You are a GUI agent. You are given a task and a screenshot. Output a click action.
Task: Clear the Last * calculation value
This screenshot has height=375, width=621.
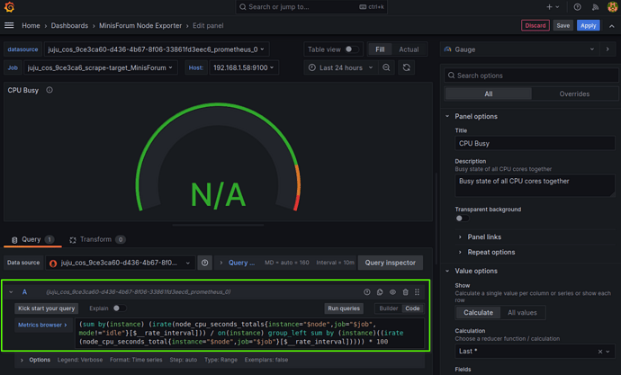[x=600, y=352]
